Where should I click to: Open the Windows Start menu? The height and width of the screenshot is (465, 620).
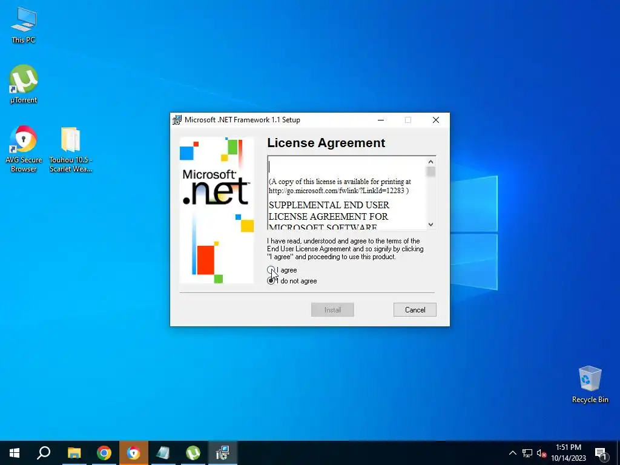pyautogui.click(x=15, y=453)
